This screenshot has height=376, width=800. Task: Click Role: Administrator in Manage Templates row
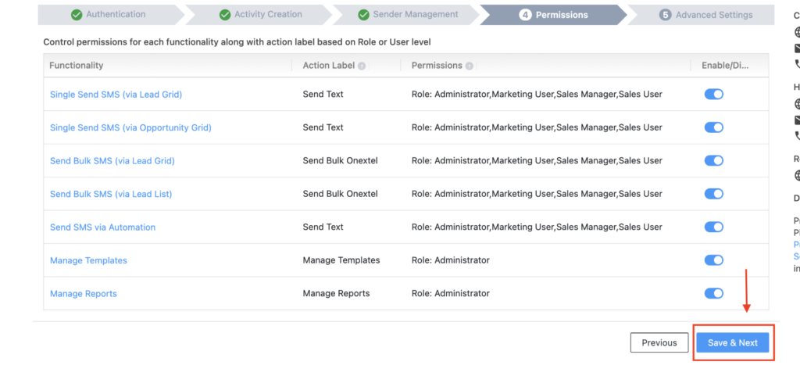[451, 260]
